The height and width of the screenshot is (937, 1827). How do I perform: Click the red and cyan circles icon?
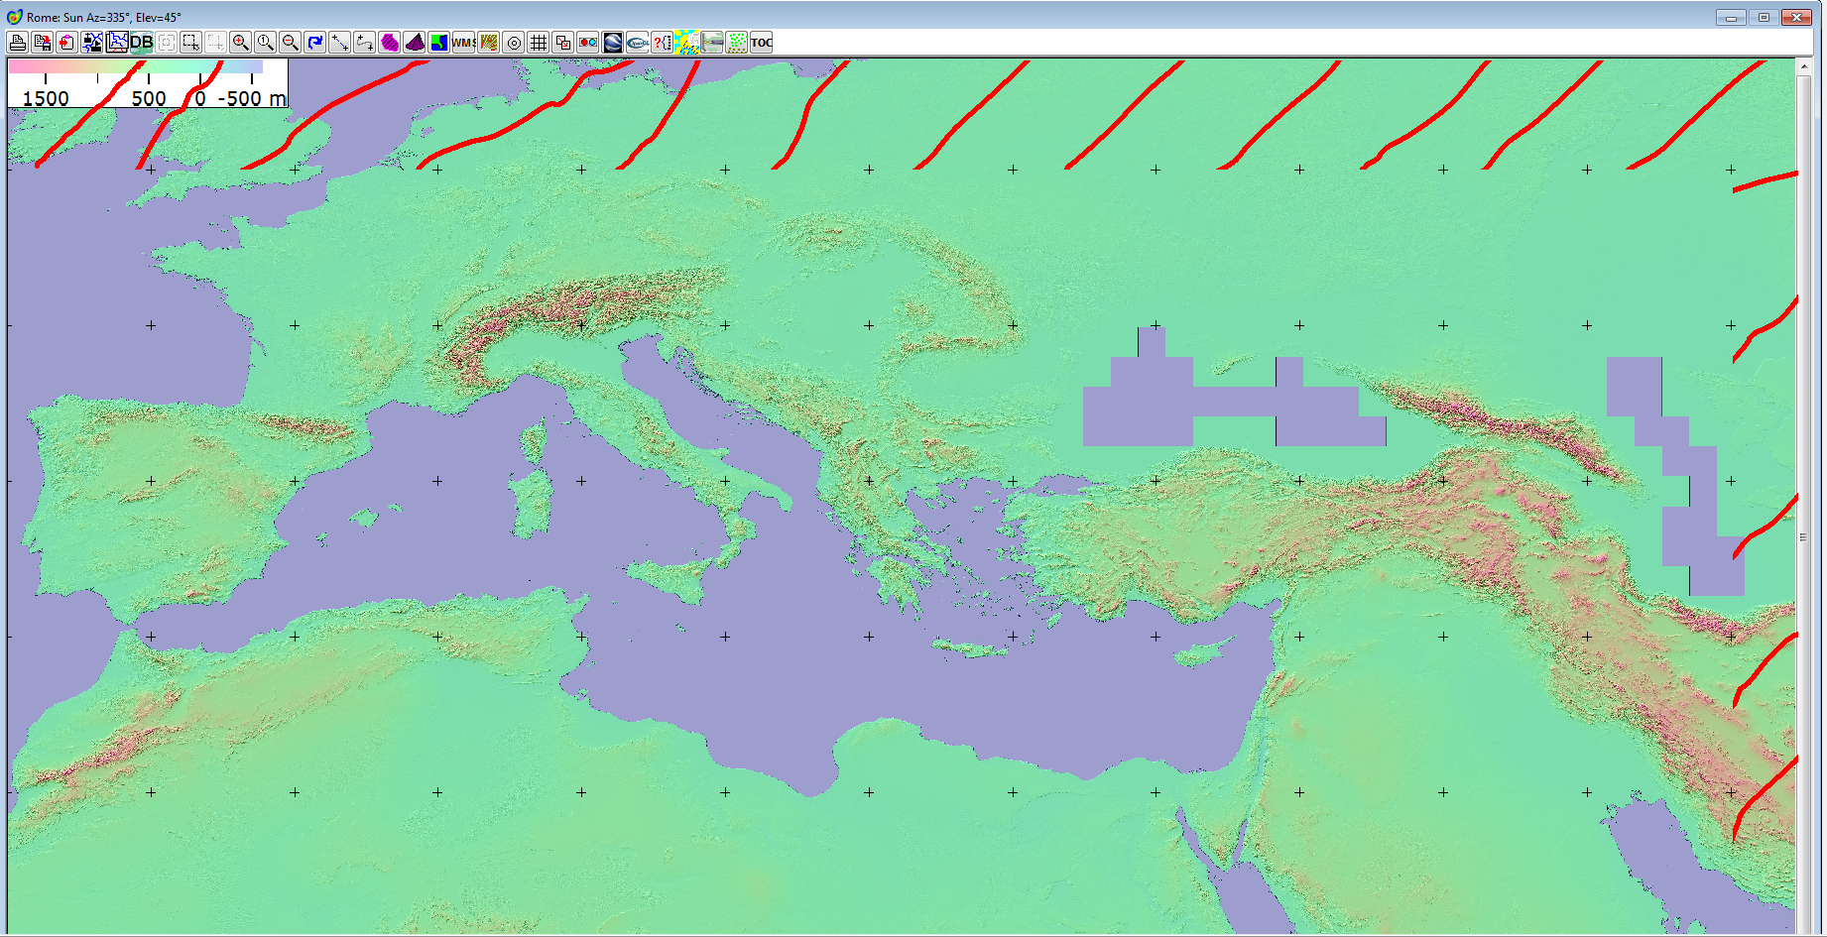point(588,43)
